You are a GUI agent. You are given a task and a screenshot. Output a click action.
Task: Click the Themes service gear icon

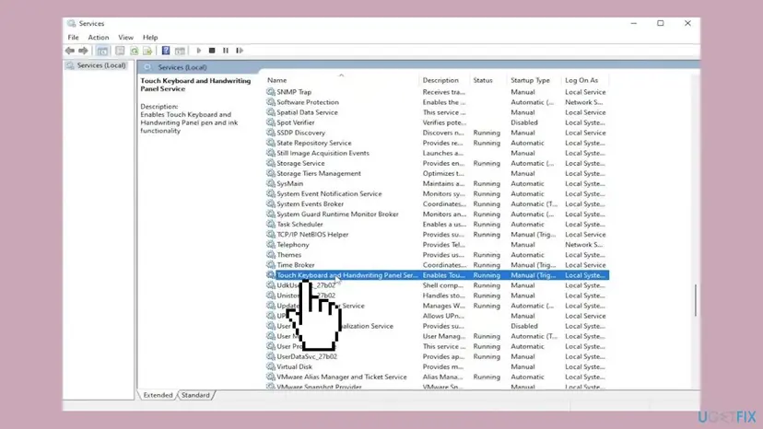(271, 254)
